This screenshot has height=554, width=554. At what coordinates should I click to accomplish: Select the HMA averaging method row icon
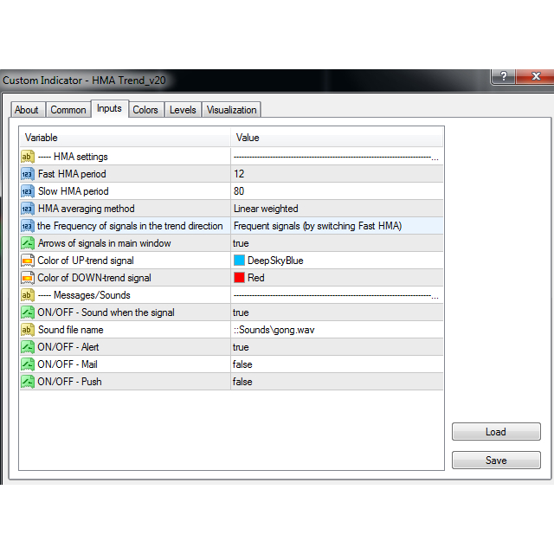27,209
